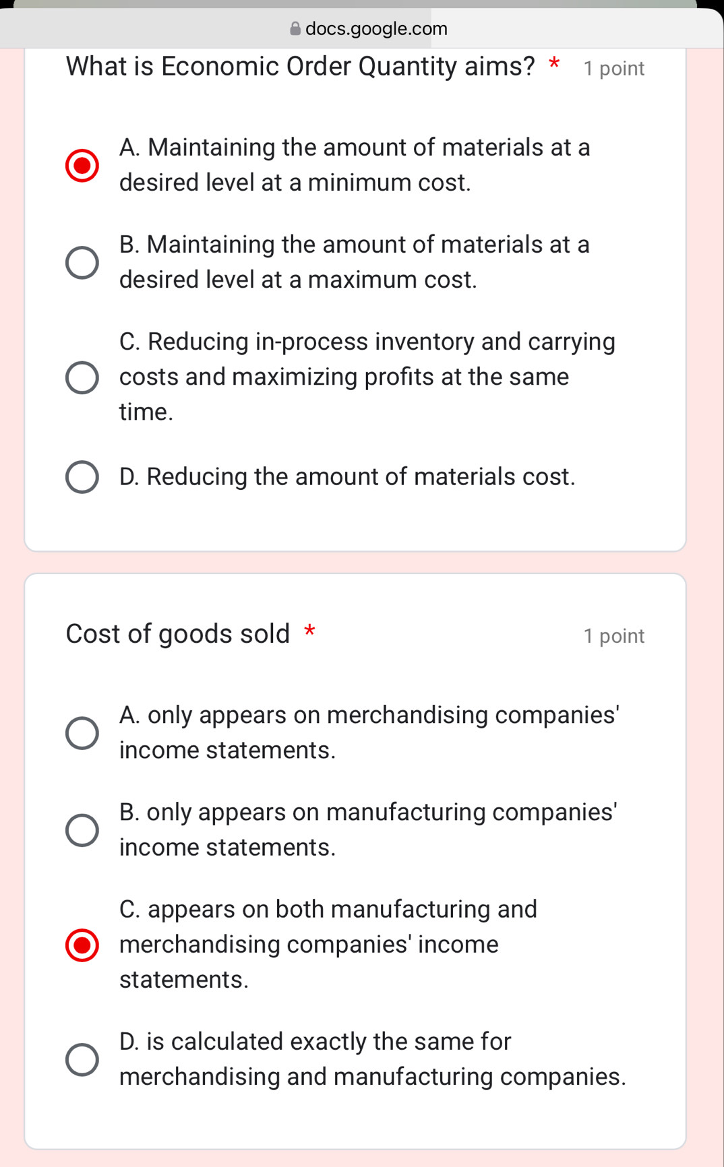Click selected radio for both manufacturing and merchandising

(82, 945)
